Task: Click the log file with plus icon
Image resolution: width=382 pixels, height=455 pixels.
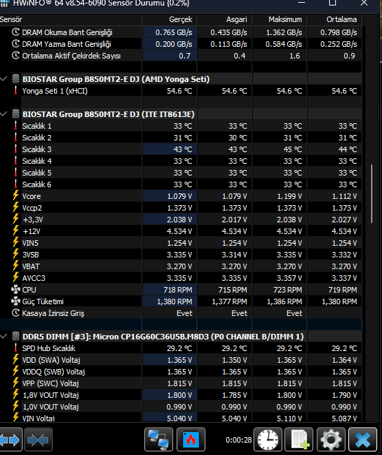Action: pyautogui.click(x=299, y=440)
